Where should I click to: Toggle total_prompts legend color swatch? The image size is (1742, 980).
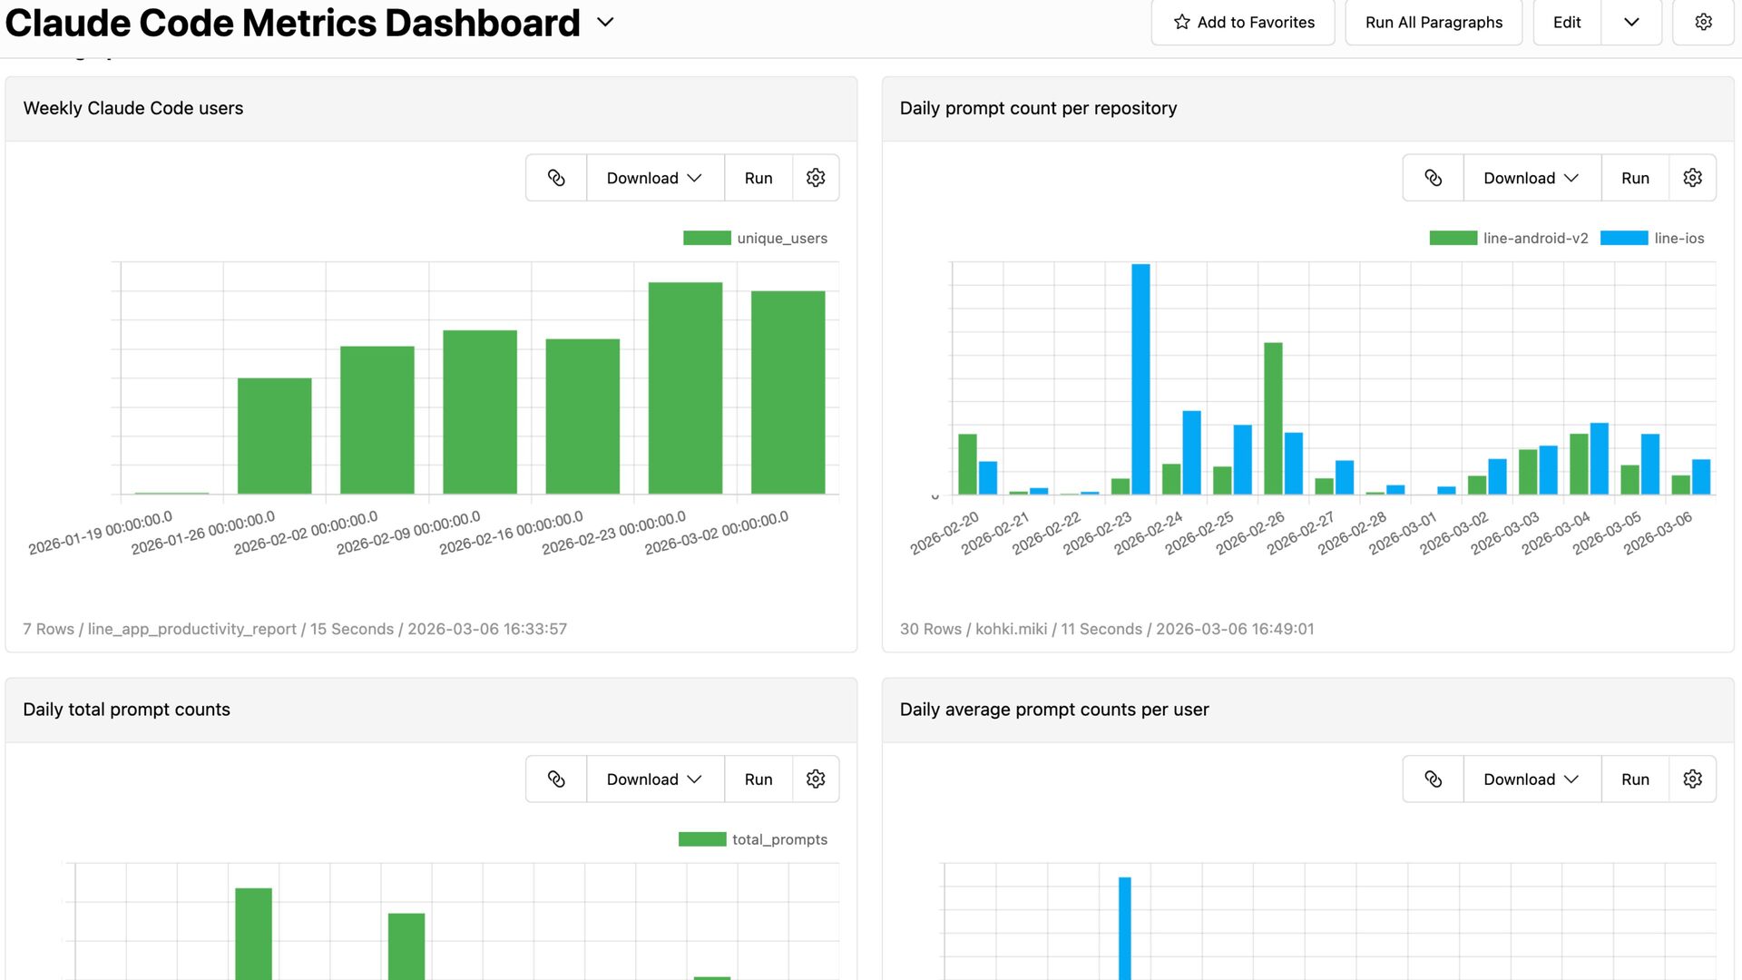point(702,839)
